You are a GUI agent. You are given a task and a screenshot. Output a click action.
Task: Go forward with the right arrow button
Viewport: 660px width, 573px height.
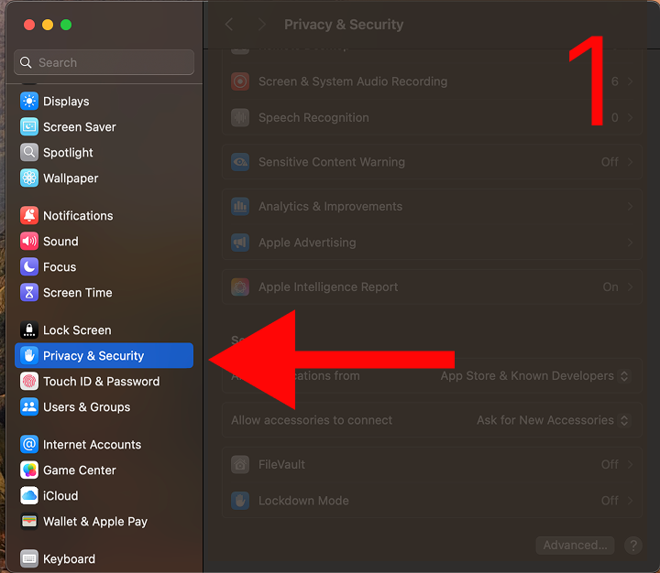pyautogui.click(x=262, y=25)
